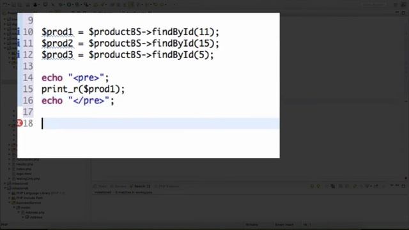Expand the index.php node

[10, 169]
